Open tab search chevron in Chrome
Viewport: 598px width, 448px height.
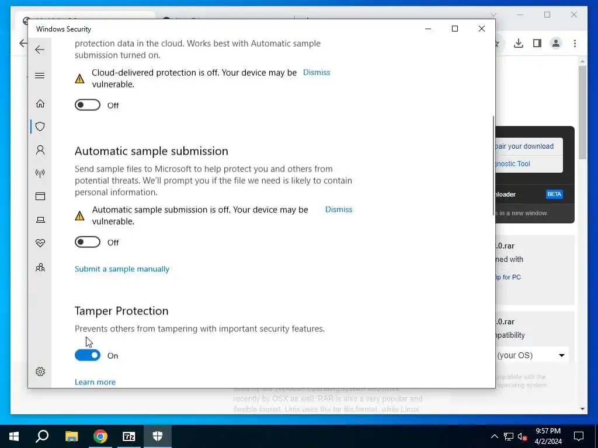[493, 15]
